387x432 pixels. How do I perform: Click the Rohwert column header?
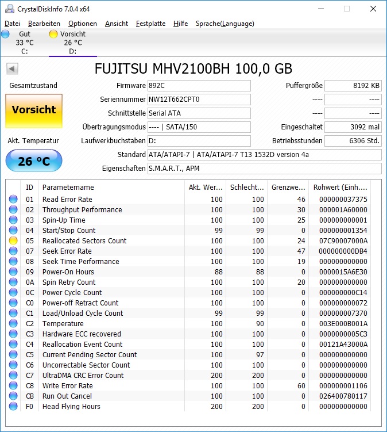[x=340, y=188]
